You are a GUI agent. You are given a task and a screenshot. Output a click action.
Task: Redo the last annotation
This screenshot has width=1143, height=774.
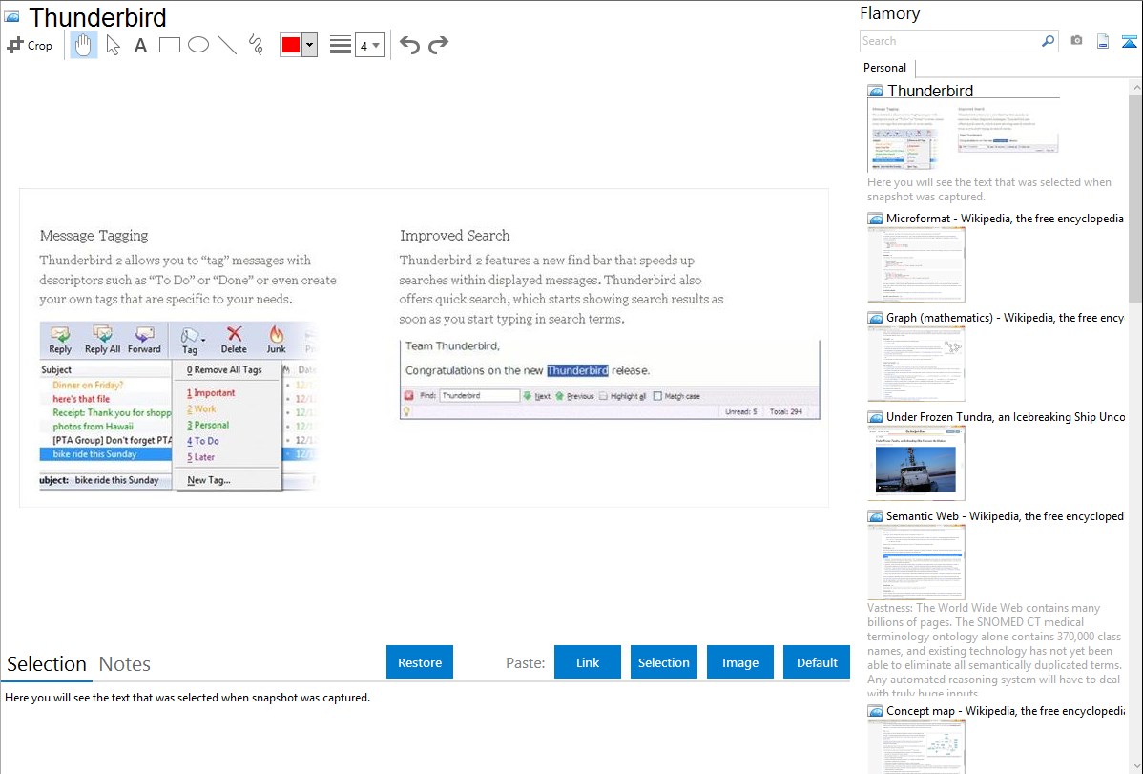[x=438, y=45]
